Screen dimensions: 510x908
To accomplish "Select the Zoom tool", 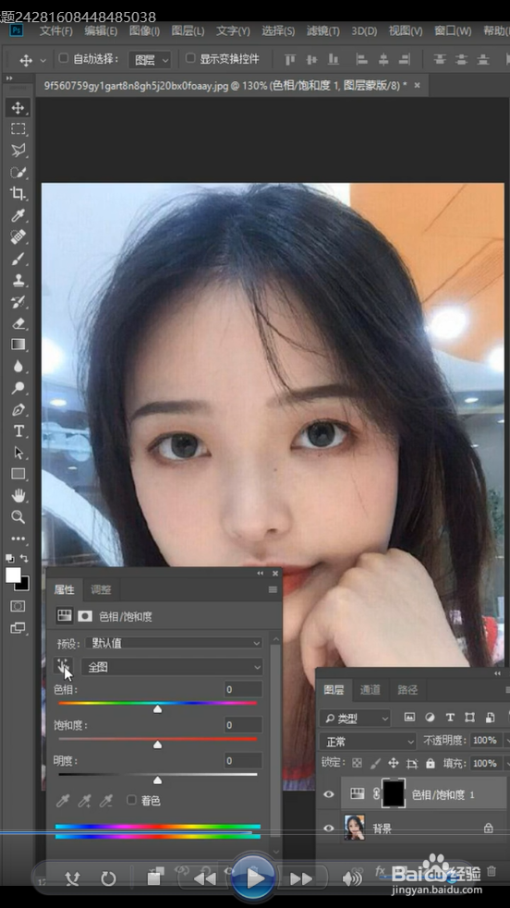I will [18, 516].
